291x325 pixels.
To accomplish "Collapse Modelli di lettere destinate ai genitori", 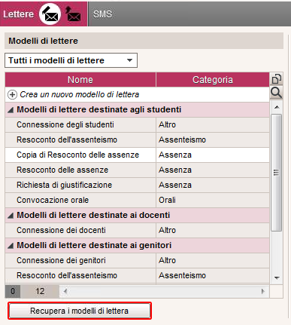I will click(11, 246).
